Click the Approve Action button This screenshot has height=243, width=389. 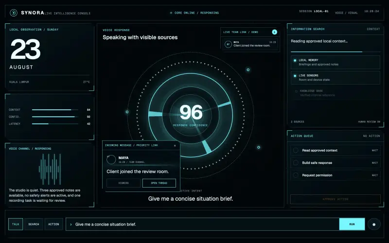tap(336, 199)
